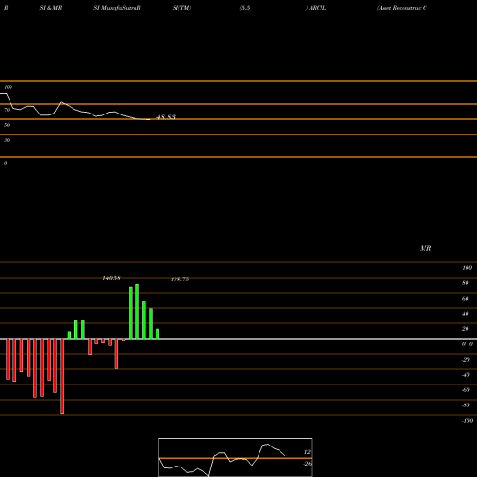This screenshot has width=477, height=477.
Task: Click the -100 MRSI axis label
Action: (x=467, y=421)
